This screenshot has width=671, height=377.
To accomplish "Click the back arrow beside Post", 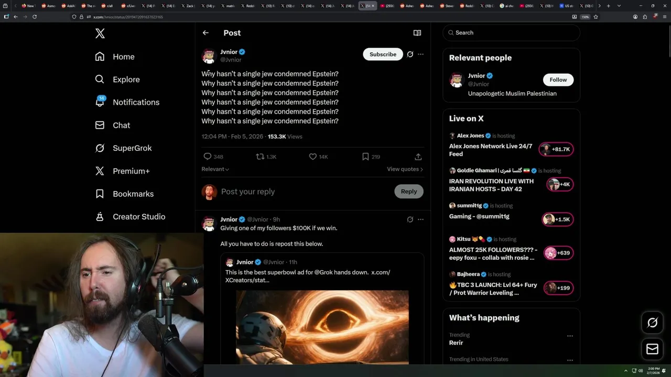I will click(x=205, y=32).
